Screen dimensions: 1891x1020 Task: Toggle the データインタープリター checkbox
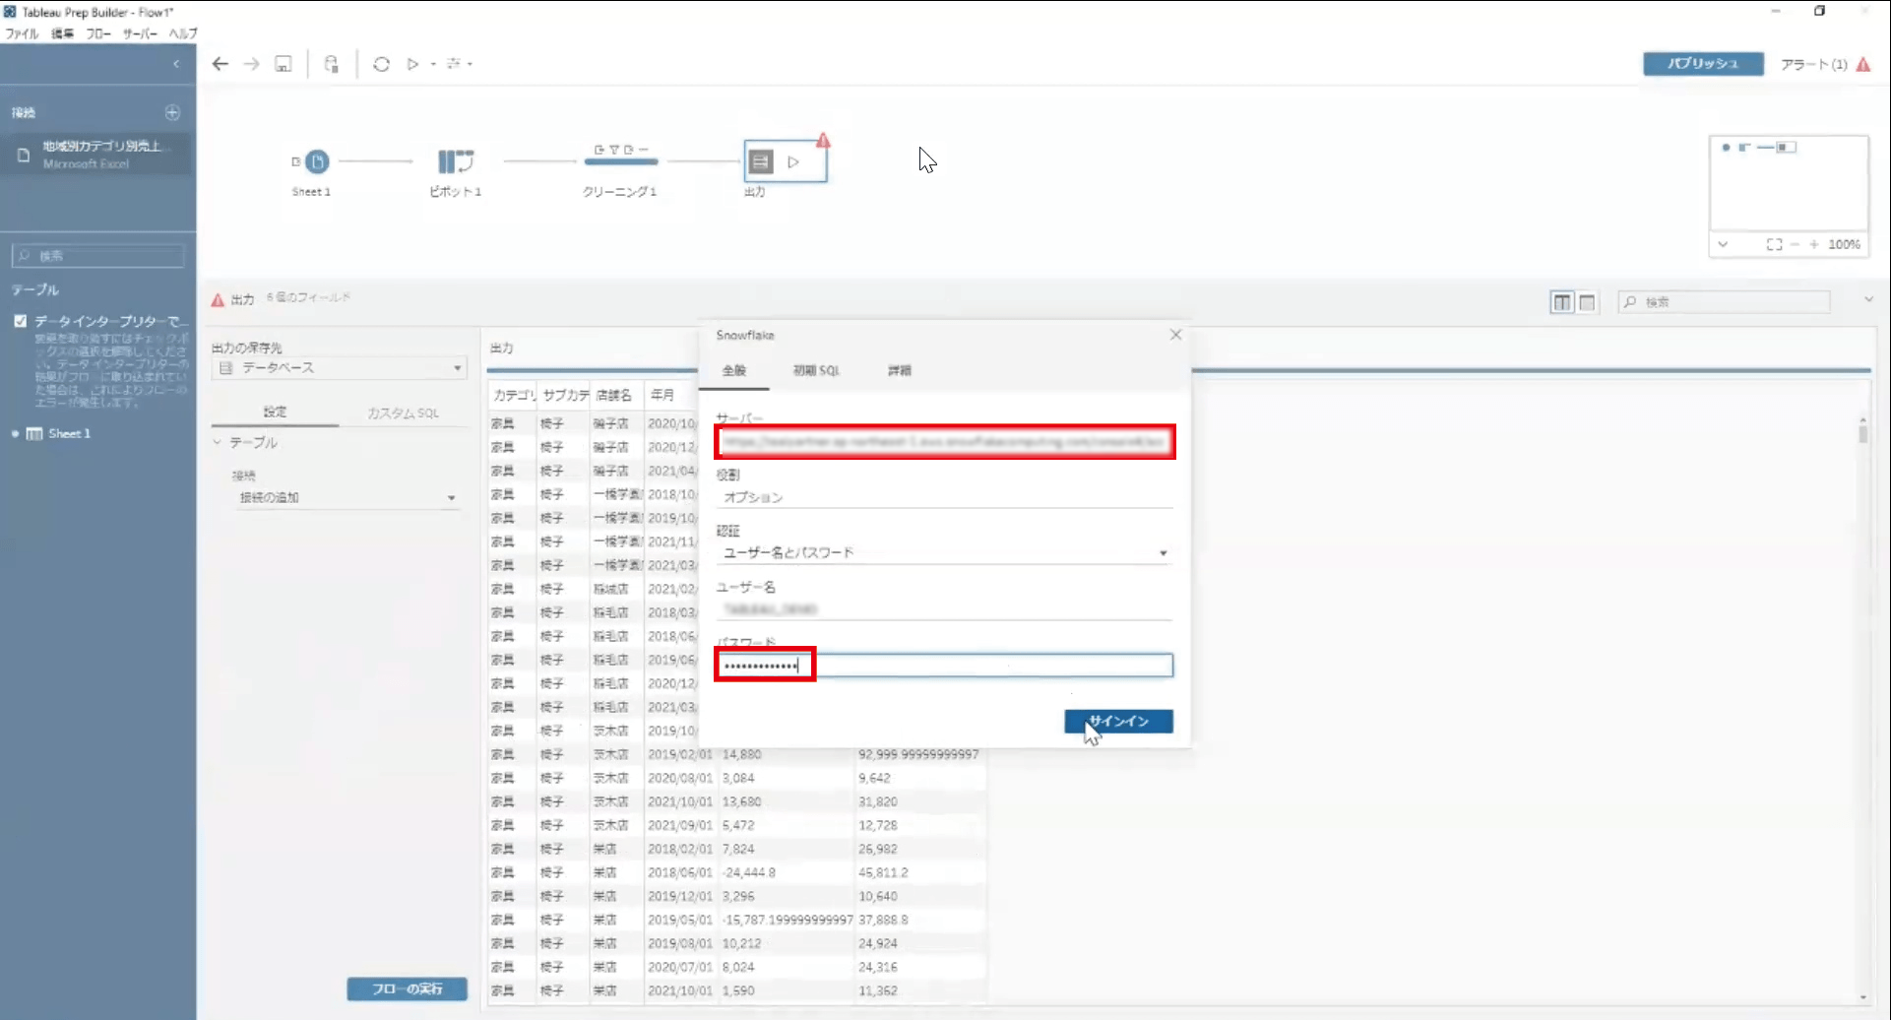[20, 321]
